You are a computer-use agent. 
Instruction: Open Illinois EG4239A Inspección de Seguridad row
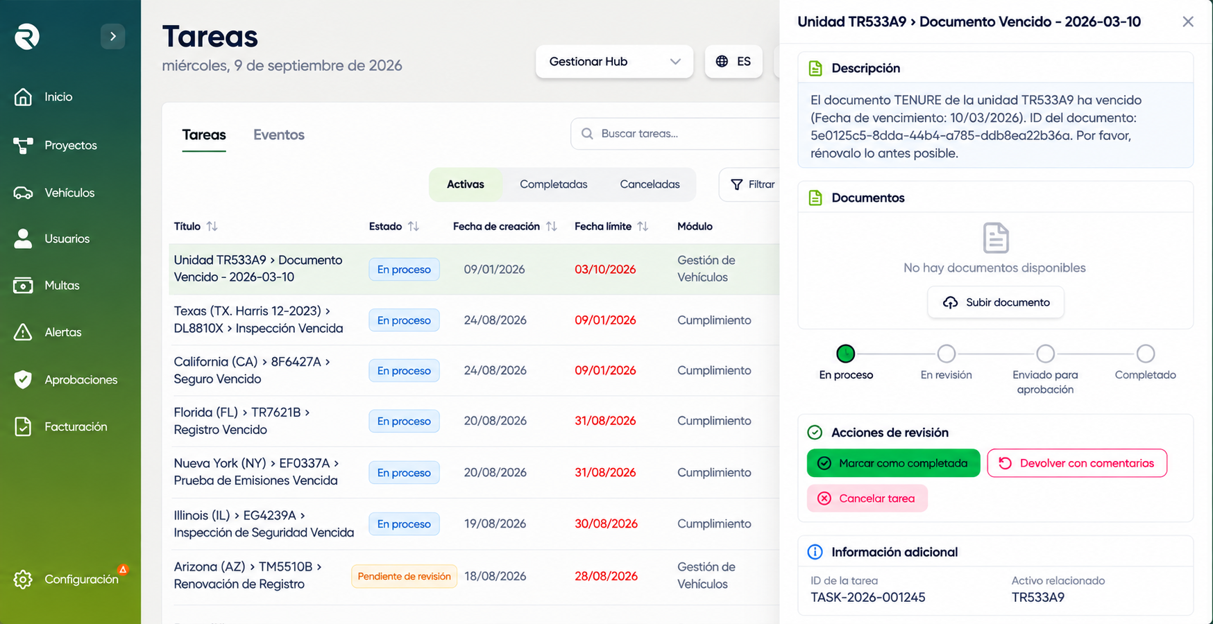pos(474,523)
